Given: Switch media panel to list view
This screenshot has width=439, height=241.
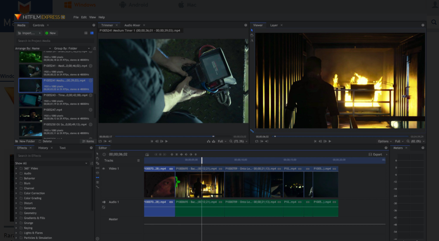Looking at the screenshot, I should (x=86, y=33).
